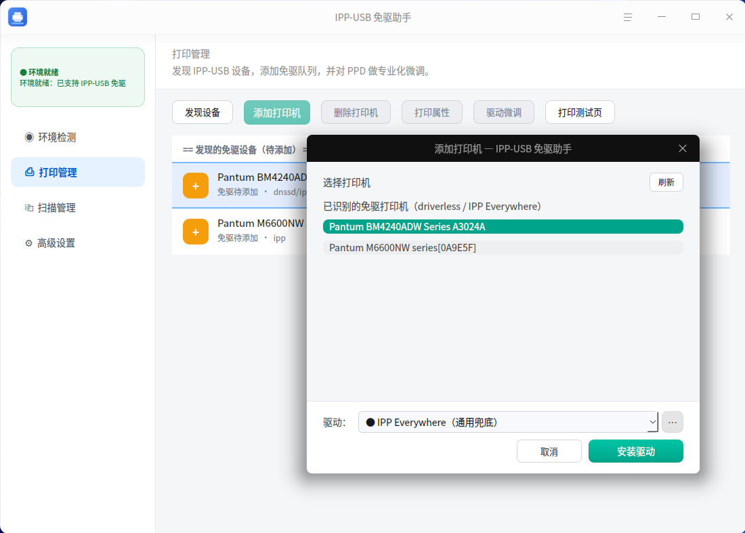Click the orange plus icon for Pantum M6600NW
Image resolution: width=745 pixels, height=533 pixels.
[x=196, y=232]
